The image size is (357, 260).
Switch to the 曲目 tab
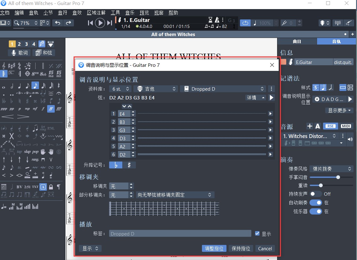click(x=297, y=41)
